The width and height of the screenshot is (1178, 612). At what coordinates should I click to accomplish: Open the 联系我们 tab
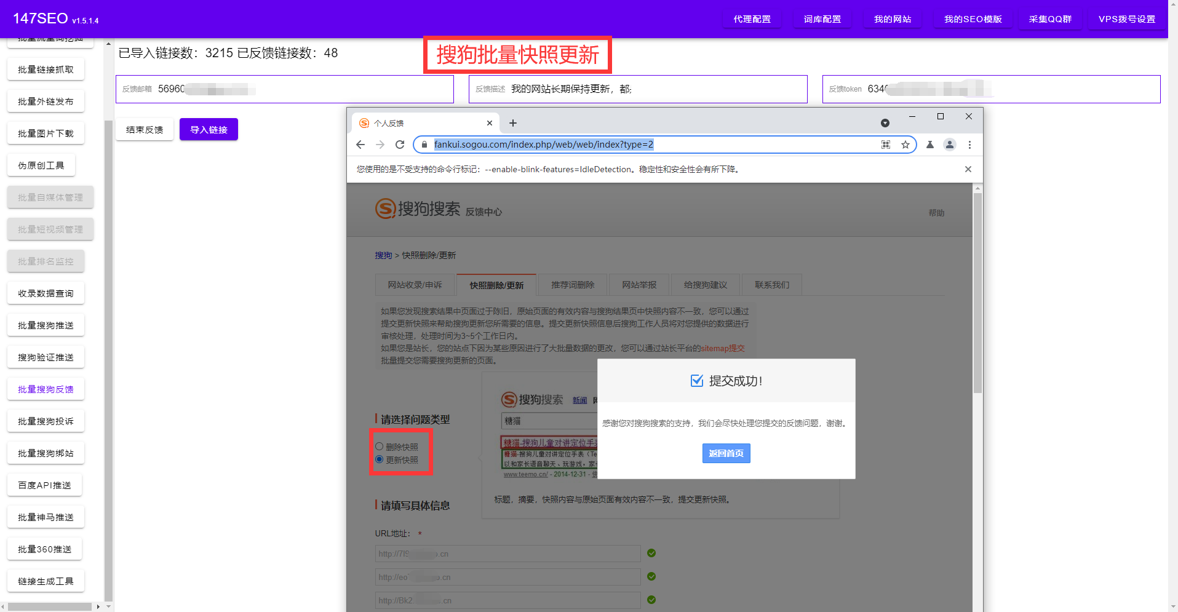(x=772, y=285)
